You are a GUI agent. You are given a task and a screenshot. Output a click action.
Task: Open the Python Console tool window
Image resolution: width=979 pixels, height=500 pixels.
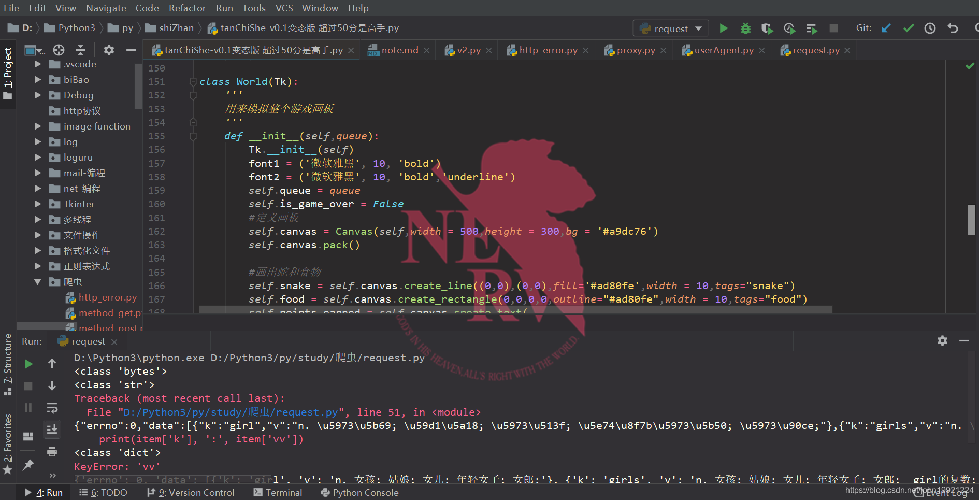point(360,493)
